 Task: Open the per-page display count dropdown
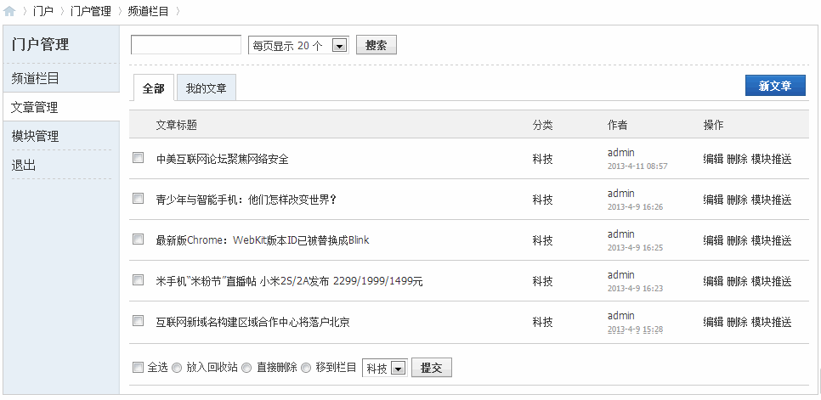click(339, 46)
